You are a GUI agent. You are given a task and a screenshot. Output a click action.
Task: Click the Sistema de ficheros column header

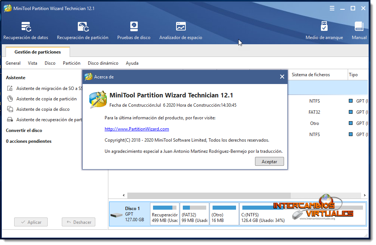(310, 75)
